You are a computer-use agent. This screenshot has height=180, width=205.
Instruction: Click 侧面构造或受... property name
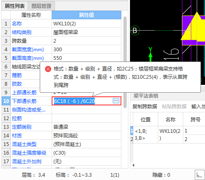click(29, 110)
